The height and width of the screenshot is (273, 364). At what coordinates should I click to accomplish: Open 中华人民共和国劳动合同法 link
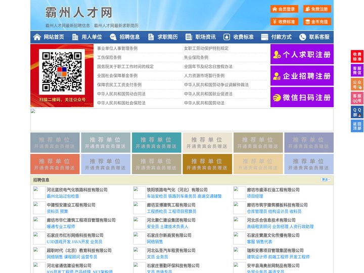pyautogui.click(x=121, y=94)
